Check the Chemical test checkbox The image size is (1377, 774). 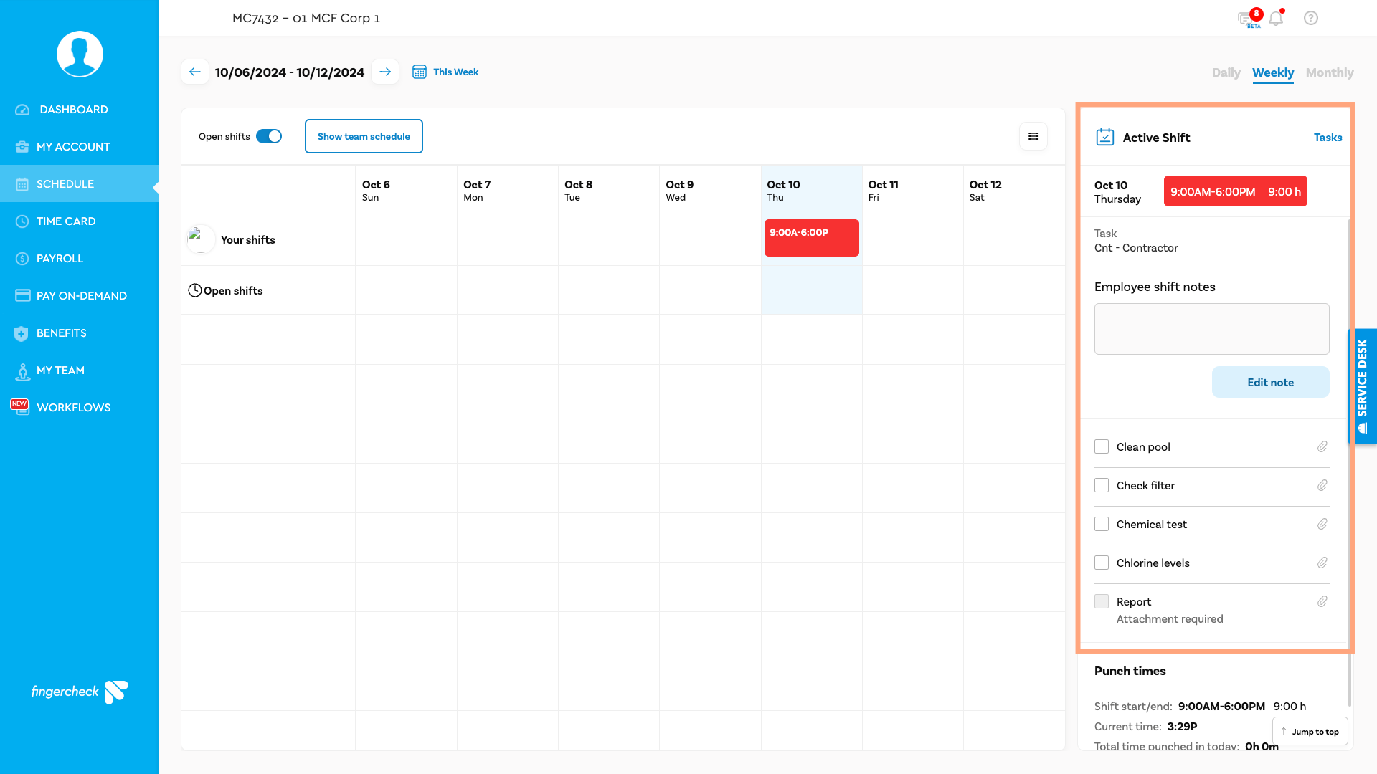pyautogui.click(x=1102, y=525)
